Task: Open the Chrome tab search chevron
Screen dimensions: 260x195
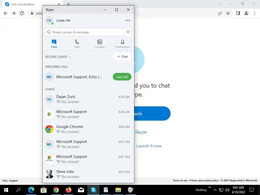Action: (219, 4)
